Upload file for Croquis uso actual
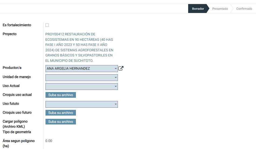The width and height of the screenshot is (256, 152). tap(61, 95)
